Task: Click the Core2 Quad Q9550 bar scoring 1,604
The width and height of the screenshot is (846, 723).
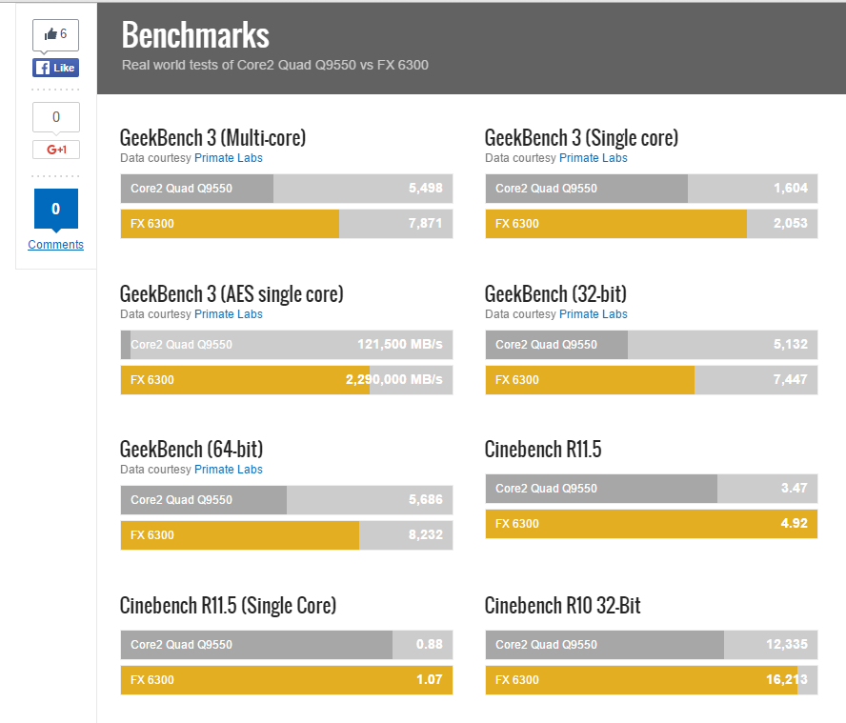Action: pos(652,189)
